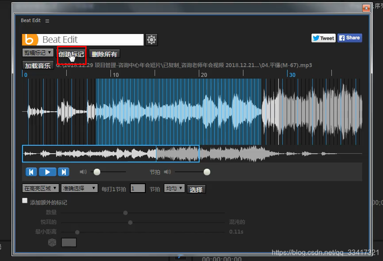Adjust the 悦耳的 to 混沌的 slider
The image size is (383, 261).
point(130,223)
